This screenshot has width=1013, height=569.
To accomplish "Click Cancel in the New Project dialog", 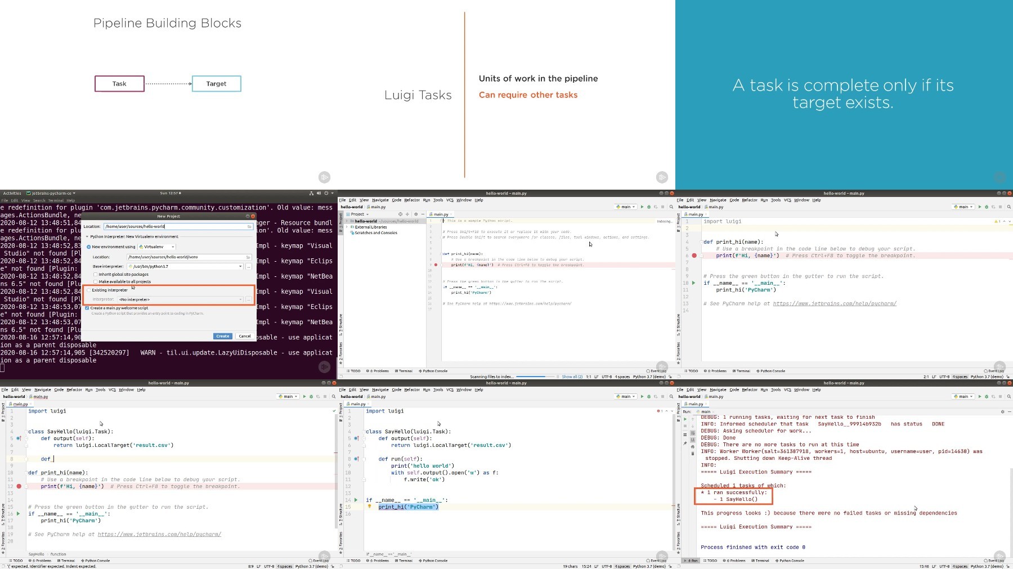I will tap(244, 336).
